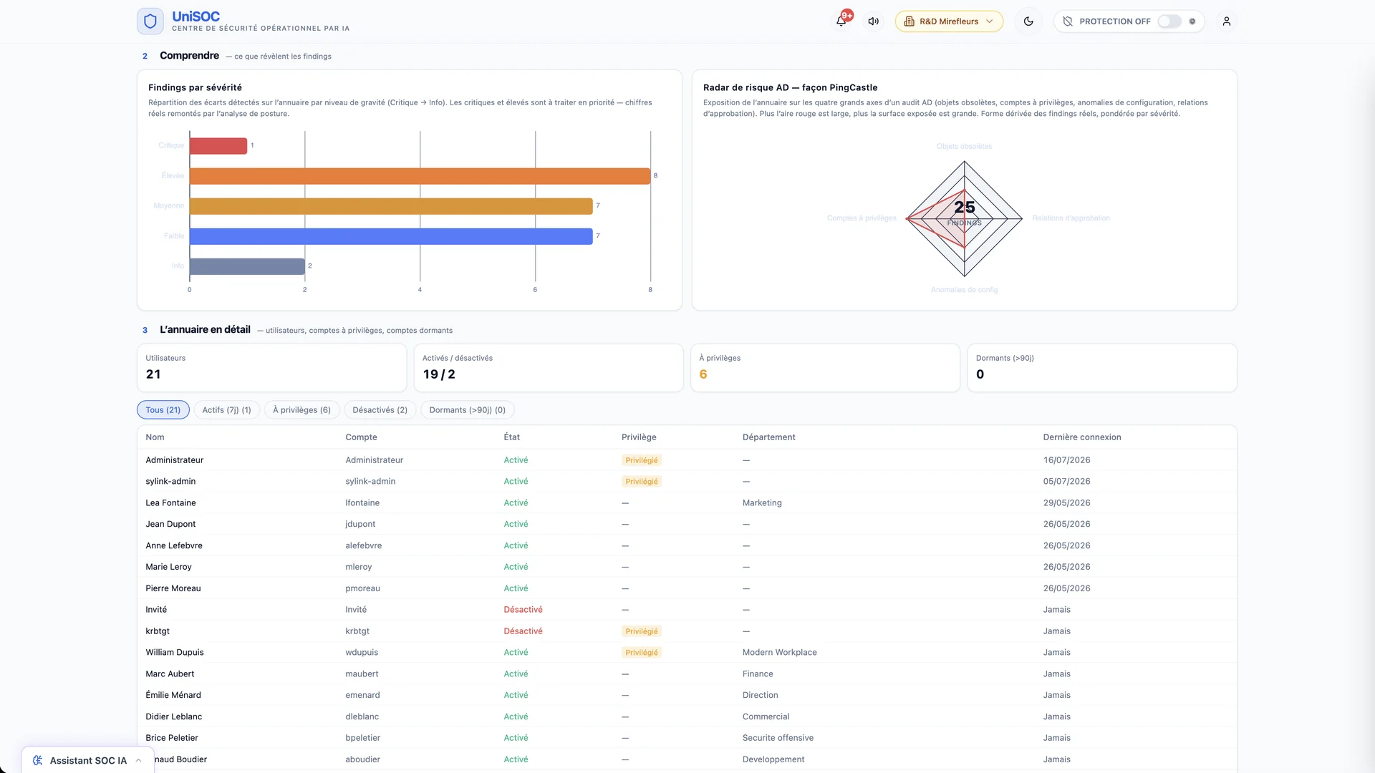Screen dimensions: 1375x773
Task: Switch to dark mode moon icon
Action: (1028, 21)
